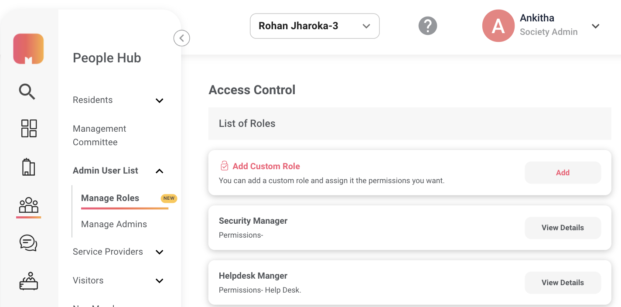
Task: Click Add button for custom role
Action: [563, 173]
